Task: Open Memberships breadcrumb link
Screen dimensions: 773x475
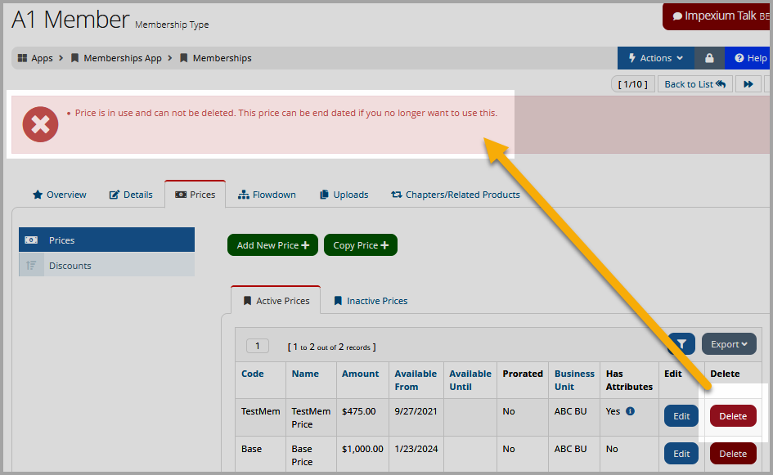Action: [x=215, y=58]
